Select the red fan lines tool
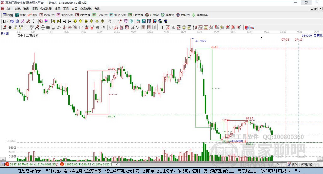 pos(116,27)
